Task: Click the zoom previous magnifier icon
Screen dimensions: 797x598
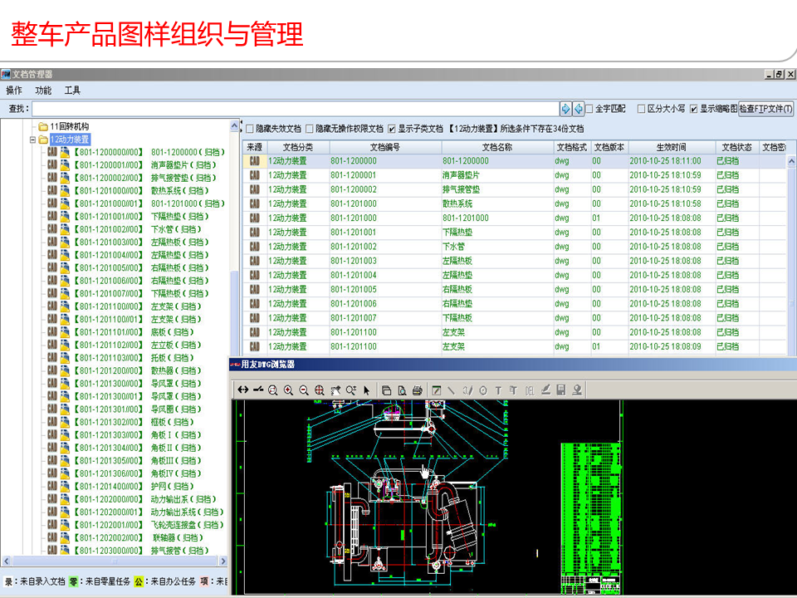Action: pos(350,390)
